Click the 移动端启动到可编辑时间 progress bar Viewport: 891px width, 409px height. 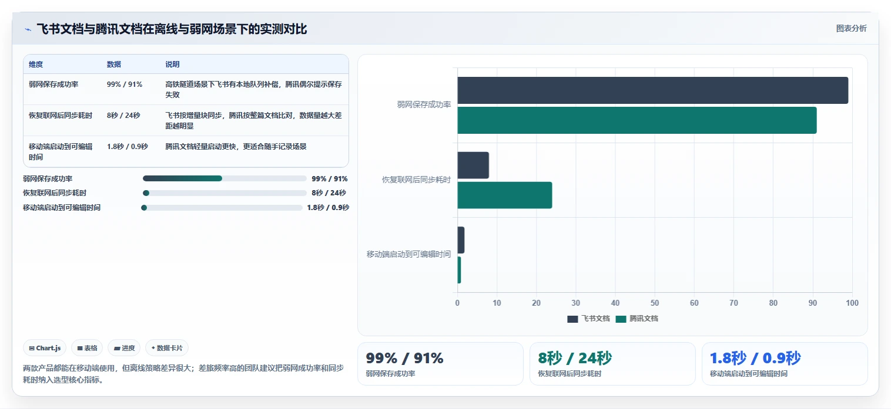click(x=222, y=207)
